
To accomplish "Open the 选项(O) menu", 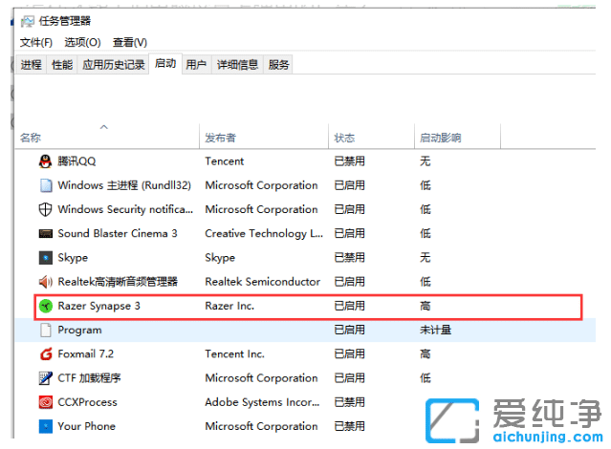I will [82, 42].
